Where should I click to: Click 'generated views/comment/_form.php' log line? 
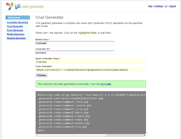coord(64,102)
